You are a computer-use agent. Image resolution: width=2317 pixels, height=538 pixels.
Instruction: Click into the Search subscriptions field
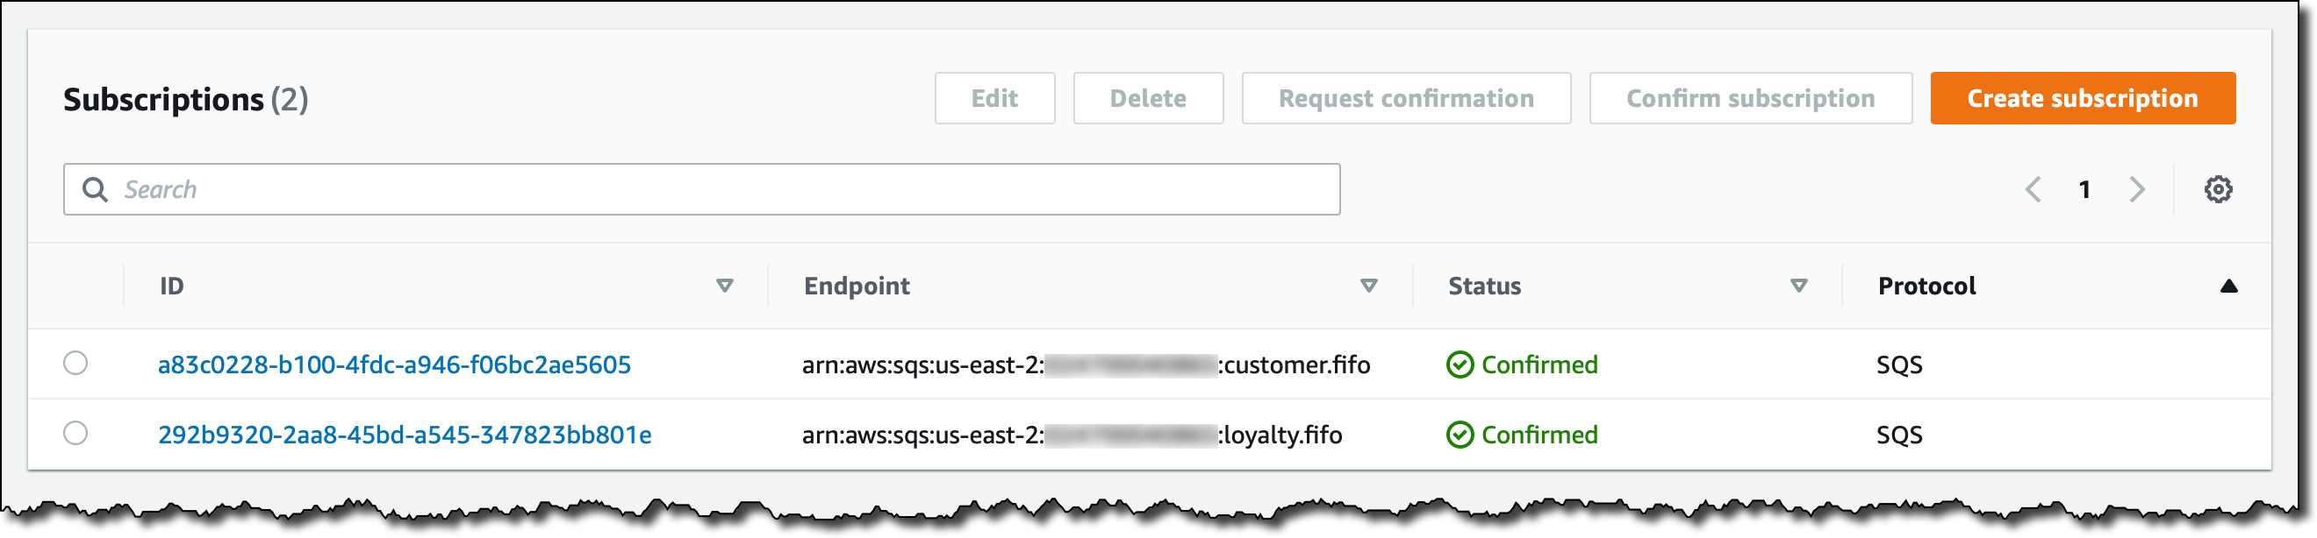pyautogui.click(x=720, y=189)
